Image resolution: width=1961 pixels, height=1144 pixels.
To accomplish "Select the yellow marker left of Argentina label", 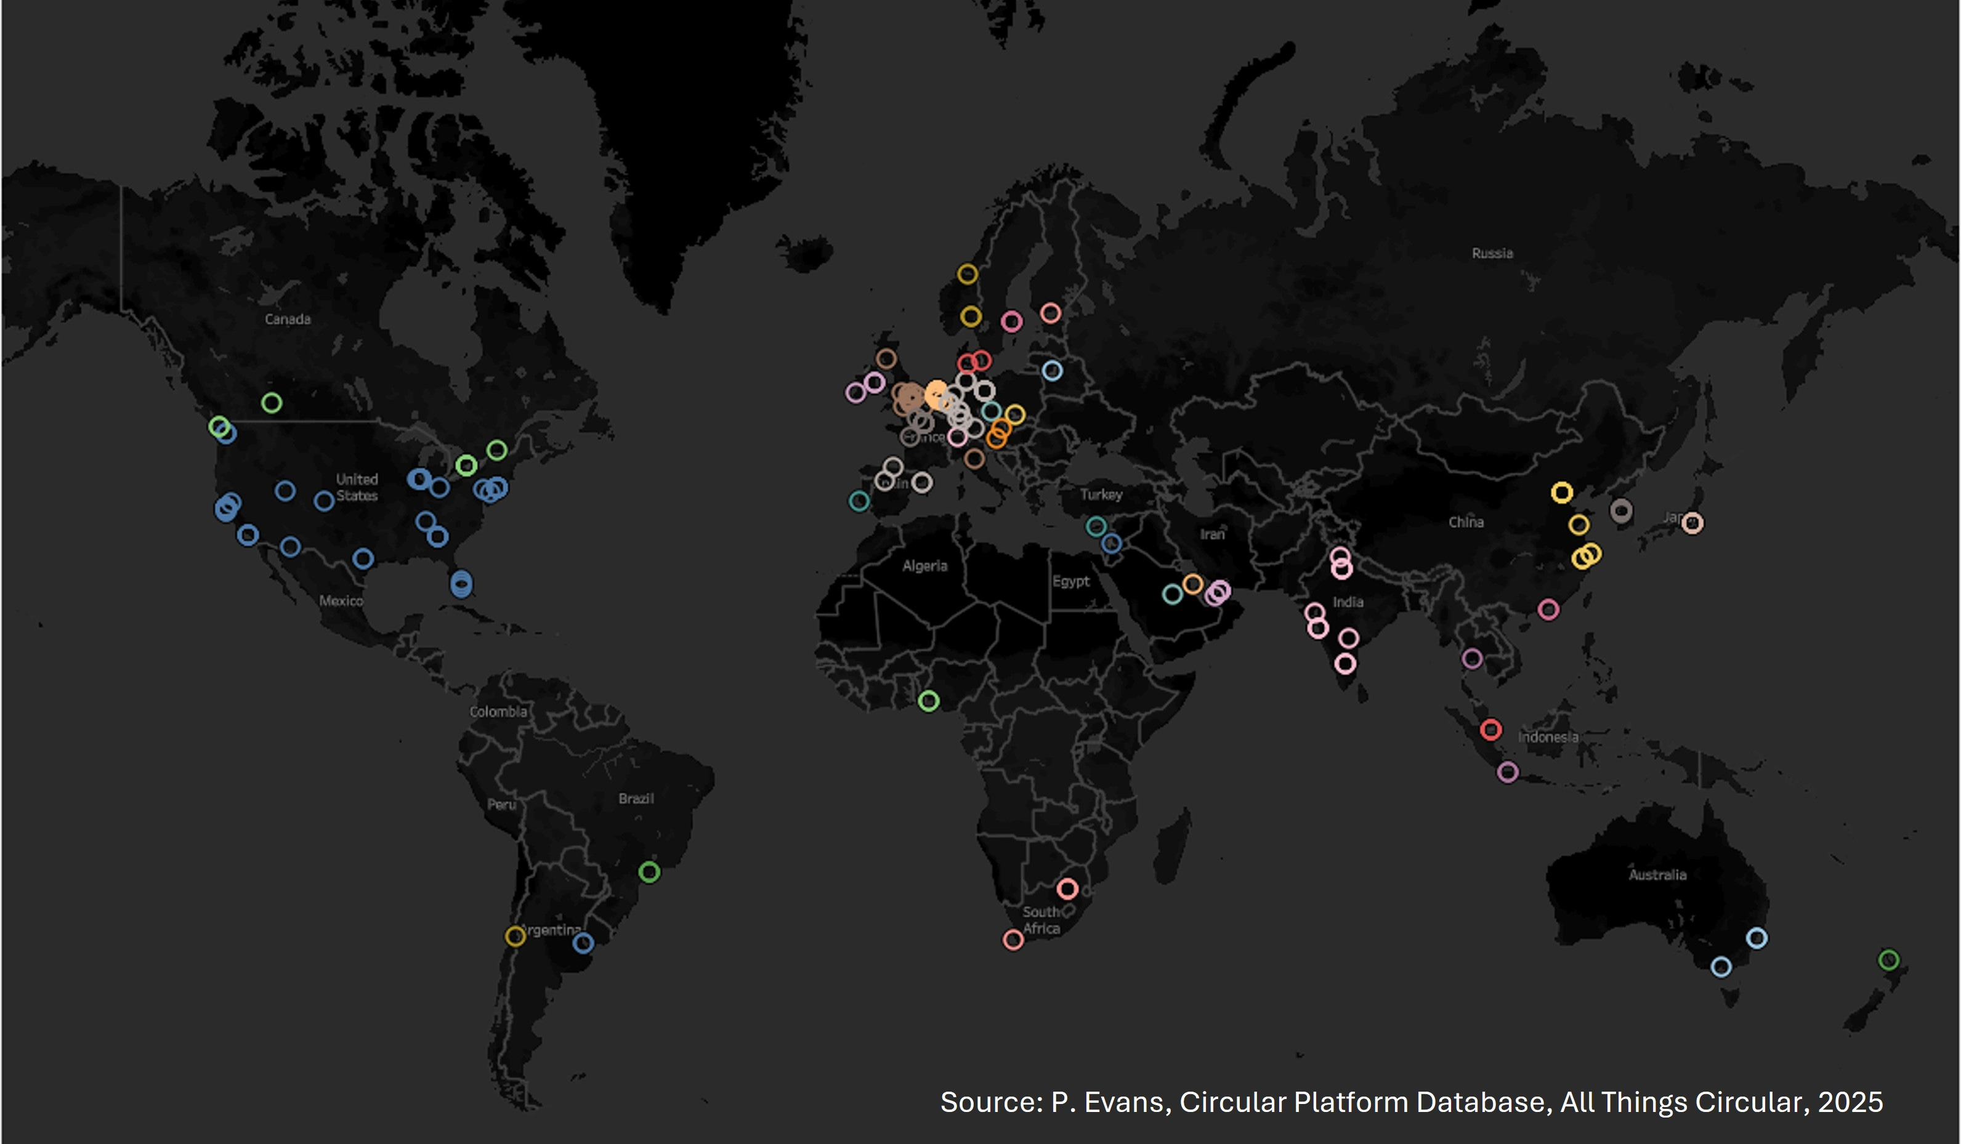I will (515, 935).
